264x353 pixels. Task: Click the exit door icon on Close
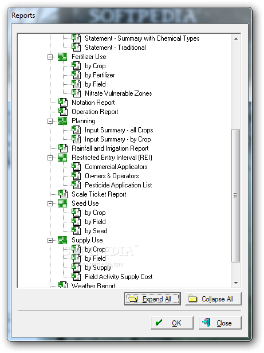click(x=206, y=323)
